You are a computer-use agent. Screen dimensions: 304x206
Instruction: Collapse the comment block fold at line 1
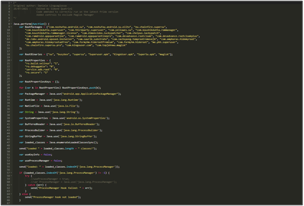tap(11, 3)
